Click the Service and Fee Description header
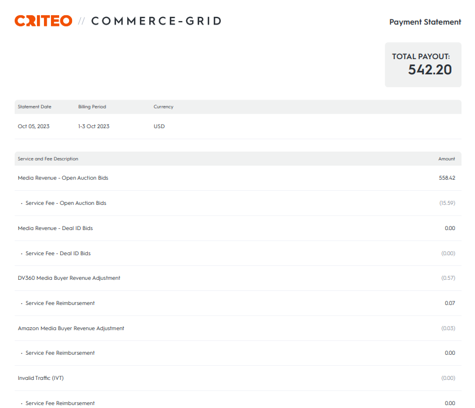This screenshot has width=475, height=408. [x=48, y=159]
